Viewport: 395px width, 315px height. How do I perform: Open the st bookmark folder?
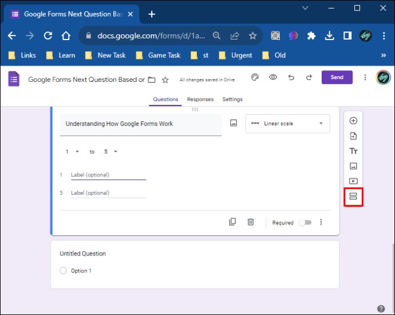point(200,55)
